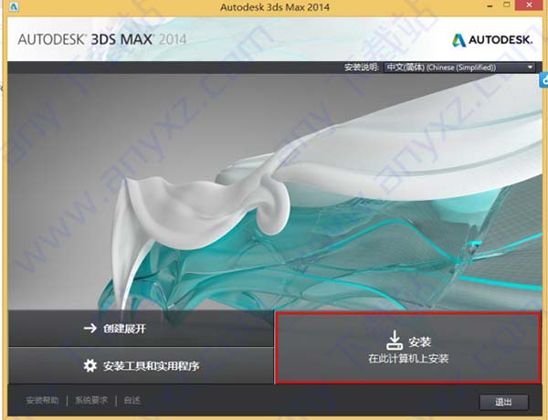Image resolution: width=548 pixels, height=420 pixels.
Task: Open the 自述 (Readme) link
Action: [132, 400]
